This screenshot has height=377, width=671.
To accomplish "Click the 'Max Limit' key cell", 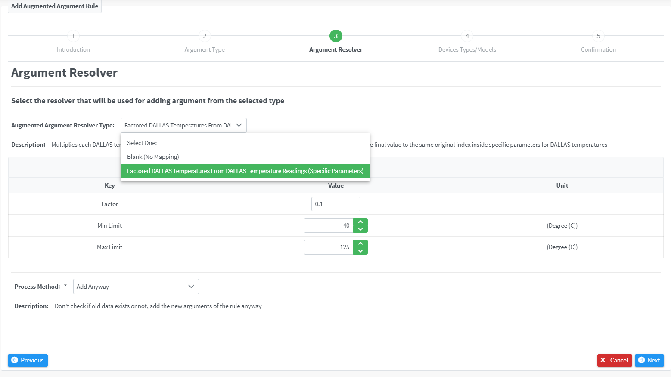I will [110, 247].
